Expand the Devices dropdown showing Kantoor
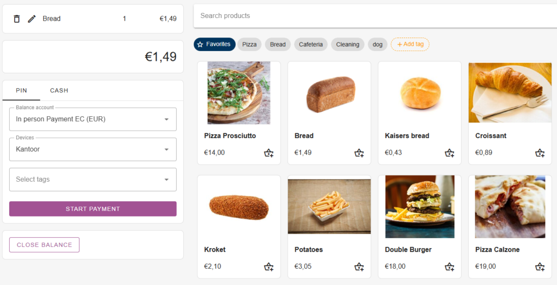The image size is (557, 285). tap(93, 149)
